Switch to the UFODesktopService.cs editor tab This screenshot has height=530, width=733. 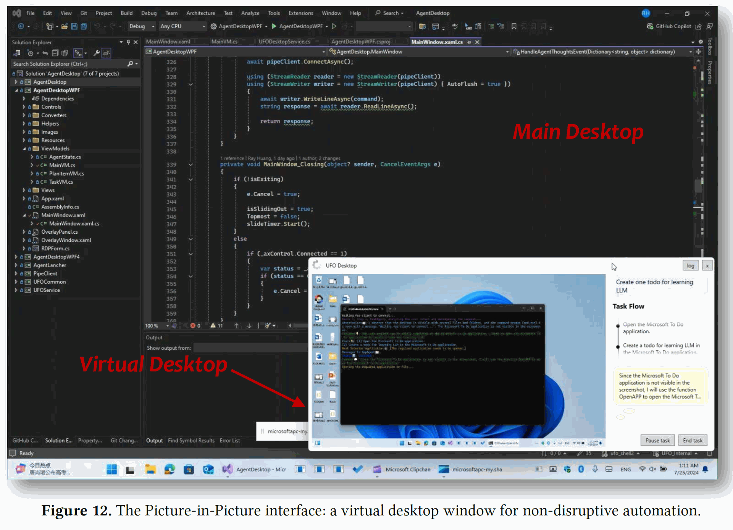(284, 42)
